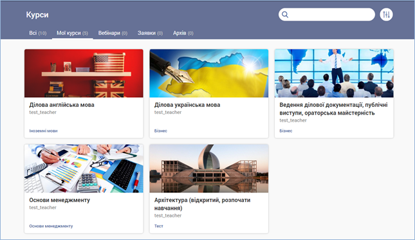
Task: Open the architecture building thumbnail
Action: click(x=209, y=169)
